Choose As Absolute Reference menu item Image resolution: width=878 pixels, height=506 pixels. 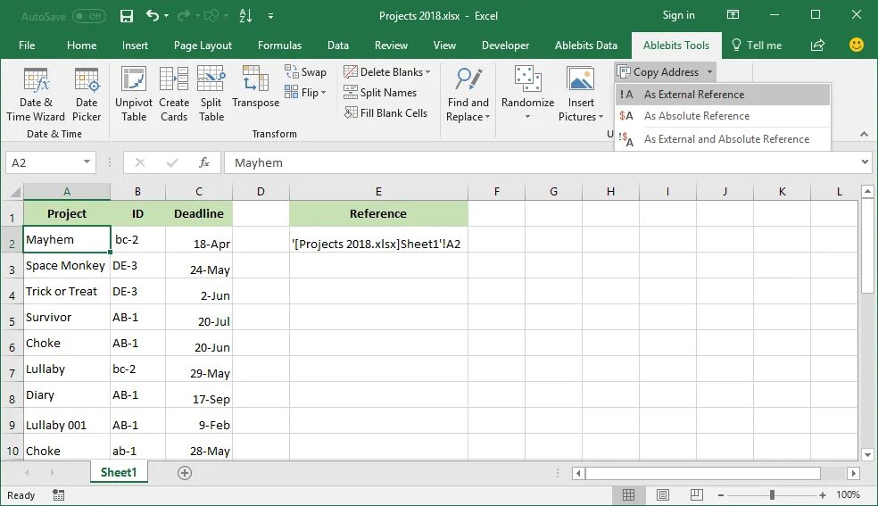(723, 116)
